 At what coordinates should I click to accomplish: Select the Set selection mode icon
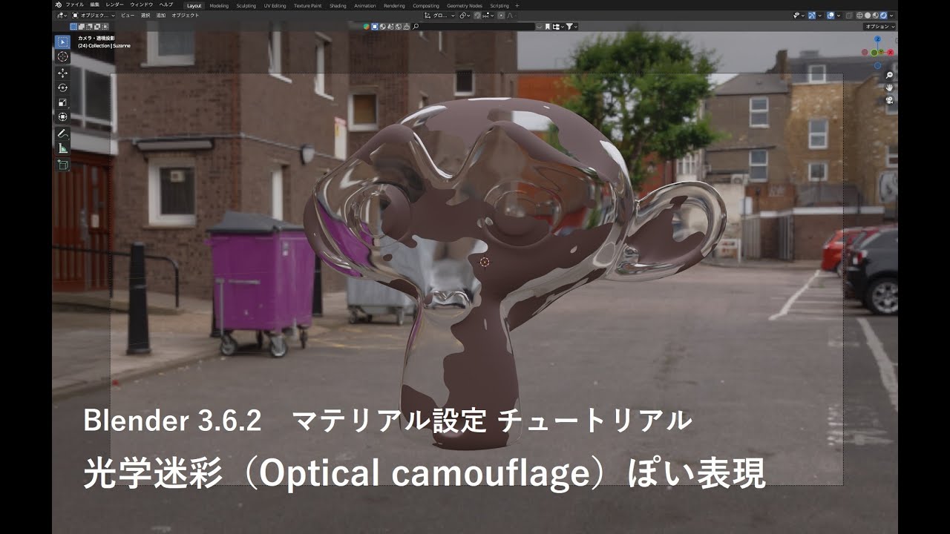pos(73,27)
